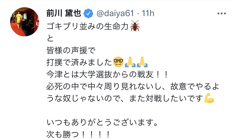Click the first praying hands emoji
This screenshot has width=237, height=140.
(x=130, y=62)
